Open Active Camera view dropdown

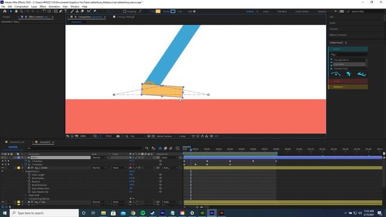166,136
